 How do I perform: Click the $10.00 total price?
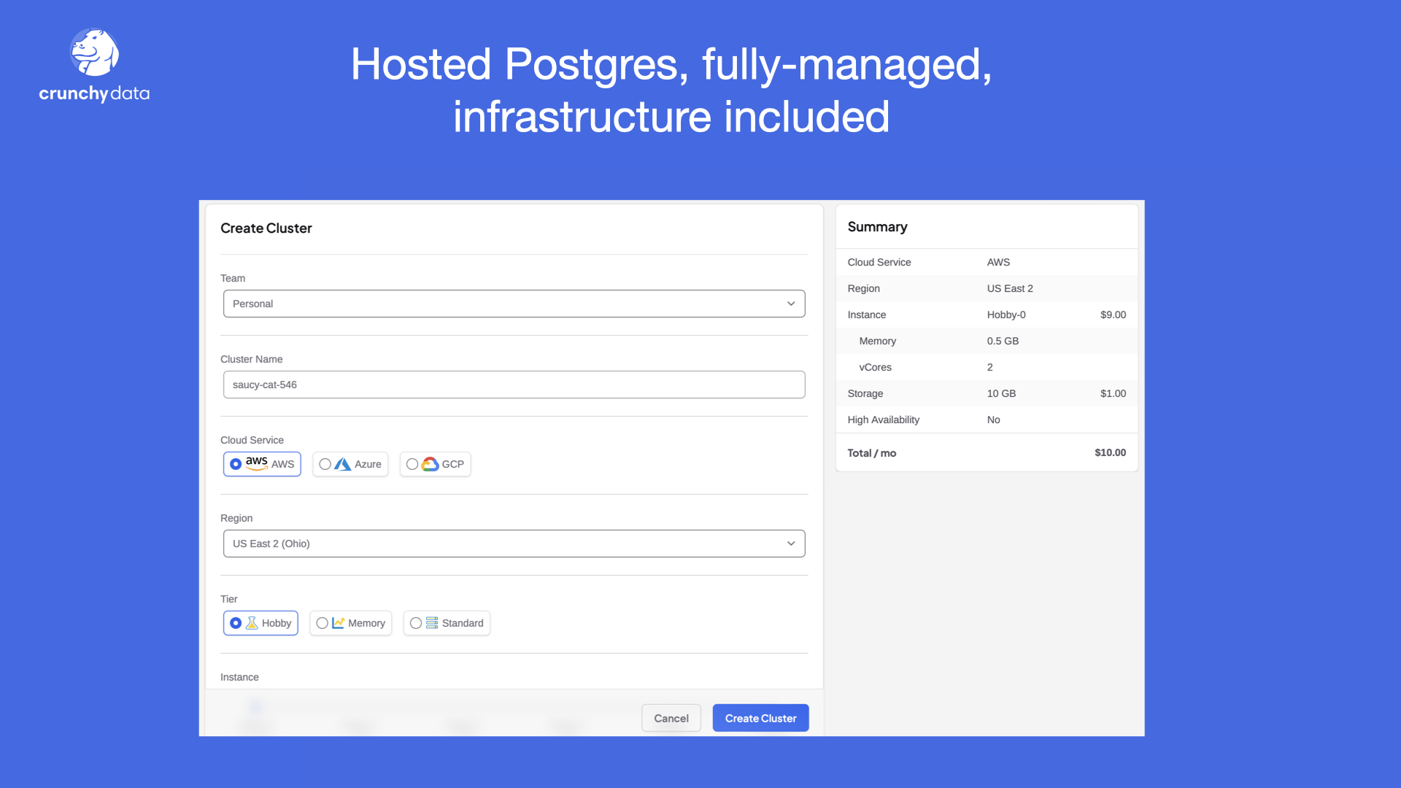(x=1110, y=452)
